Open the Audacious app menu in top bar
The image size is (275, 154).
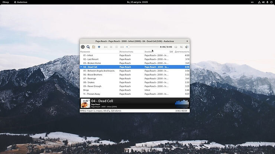[21, 2]
